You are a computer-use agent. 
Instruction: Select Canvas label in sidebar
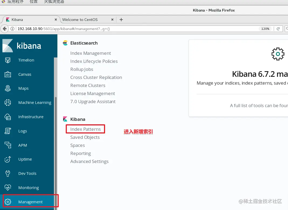tap(25, 74)
